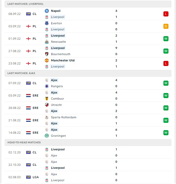Click the Utrecht club crest icon
176x184 pixels.
(47, 105)
